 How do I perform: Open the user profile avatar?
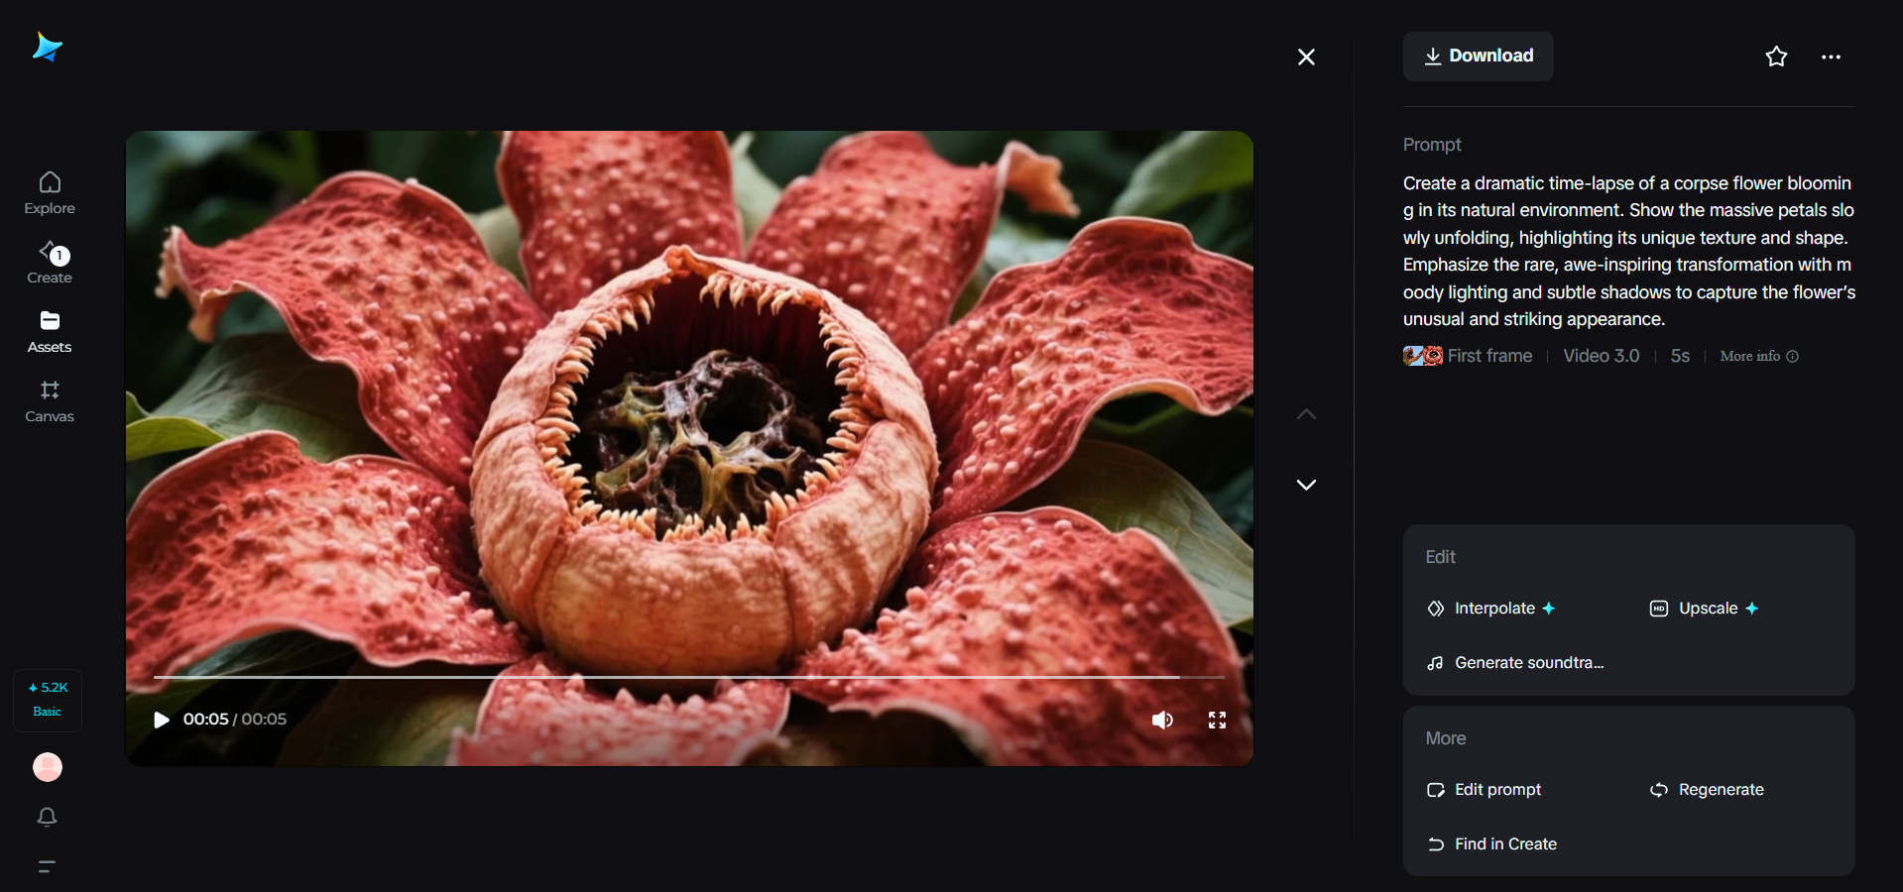[x=48, y=767]
